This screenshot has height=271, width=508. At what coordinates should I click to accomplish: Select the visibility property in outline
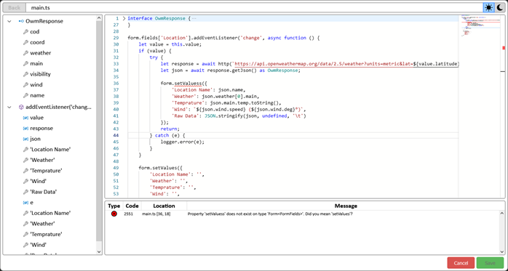tap(41, 74)
